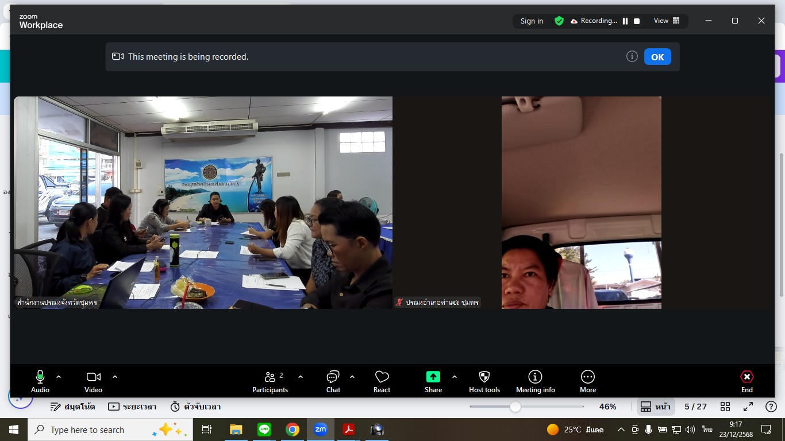Expand share options arrow next to Share
Image resolution: width=785 pixels, height=441 pixels.
point(455,377)
